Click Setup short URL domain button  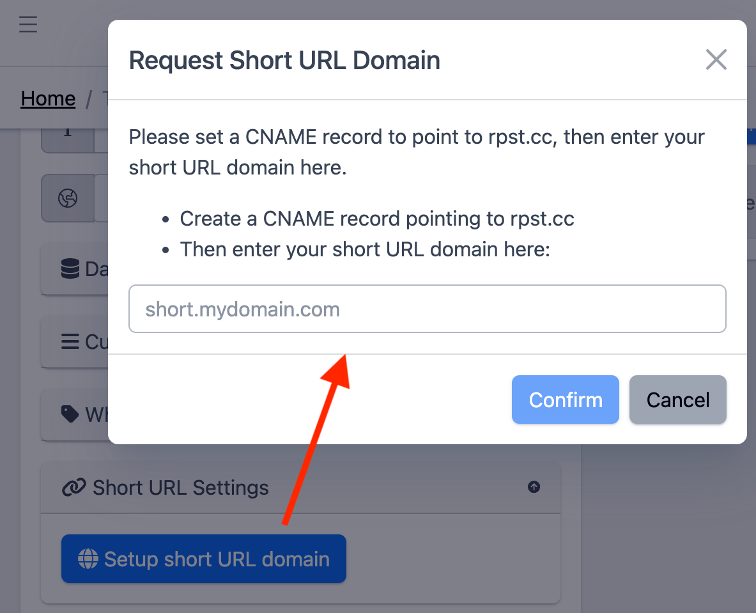click(x=203, y=559)
